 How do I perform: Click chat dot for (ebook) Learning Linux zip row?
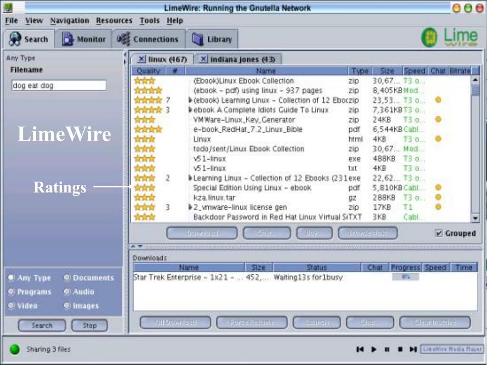click(x=438, y=100)
